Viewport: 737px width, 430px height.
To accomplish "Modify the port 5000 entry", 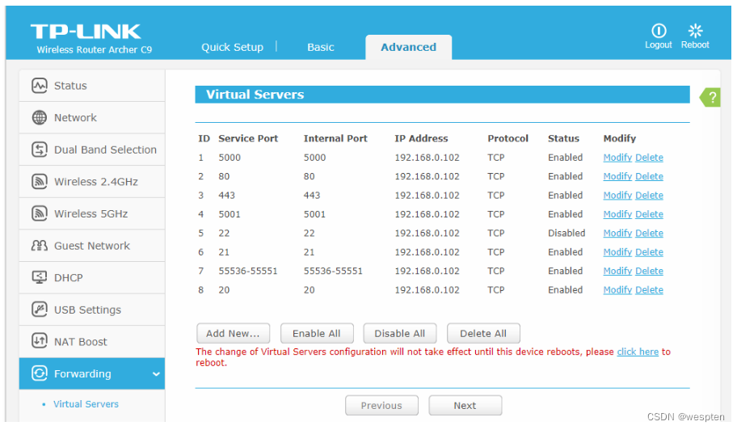I will click(x=617, y=158).
